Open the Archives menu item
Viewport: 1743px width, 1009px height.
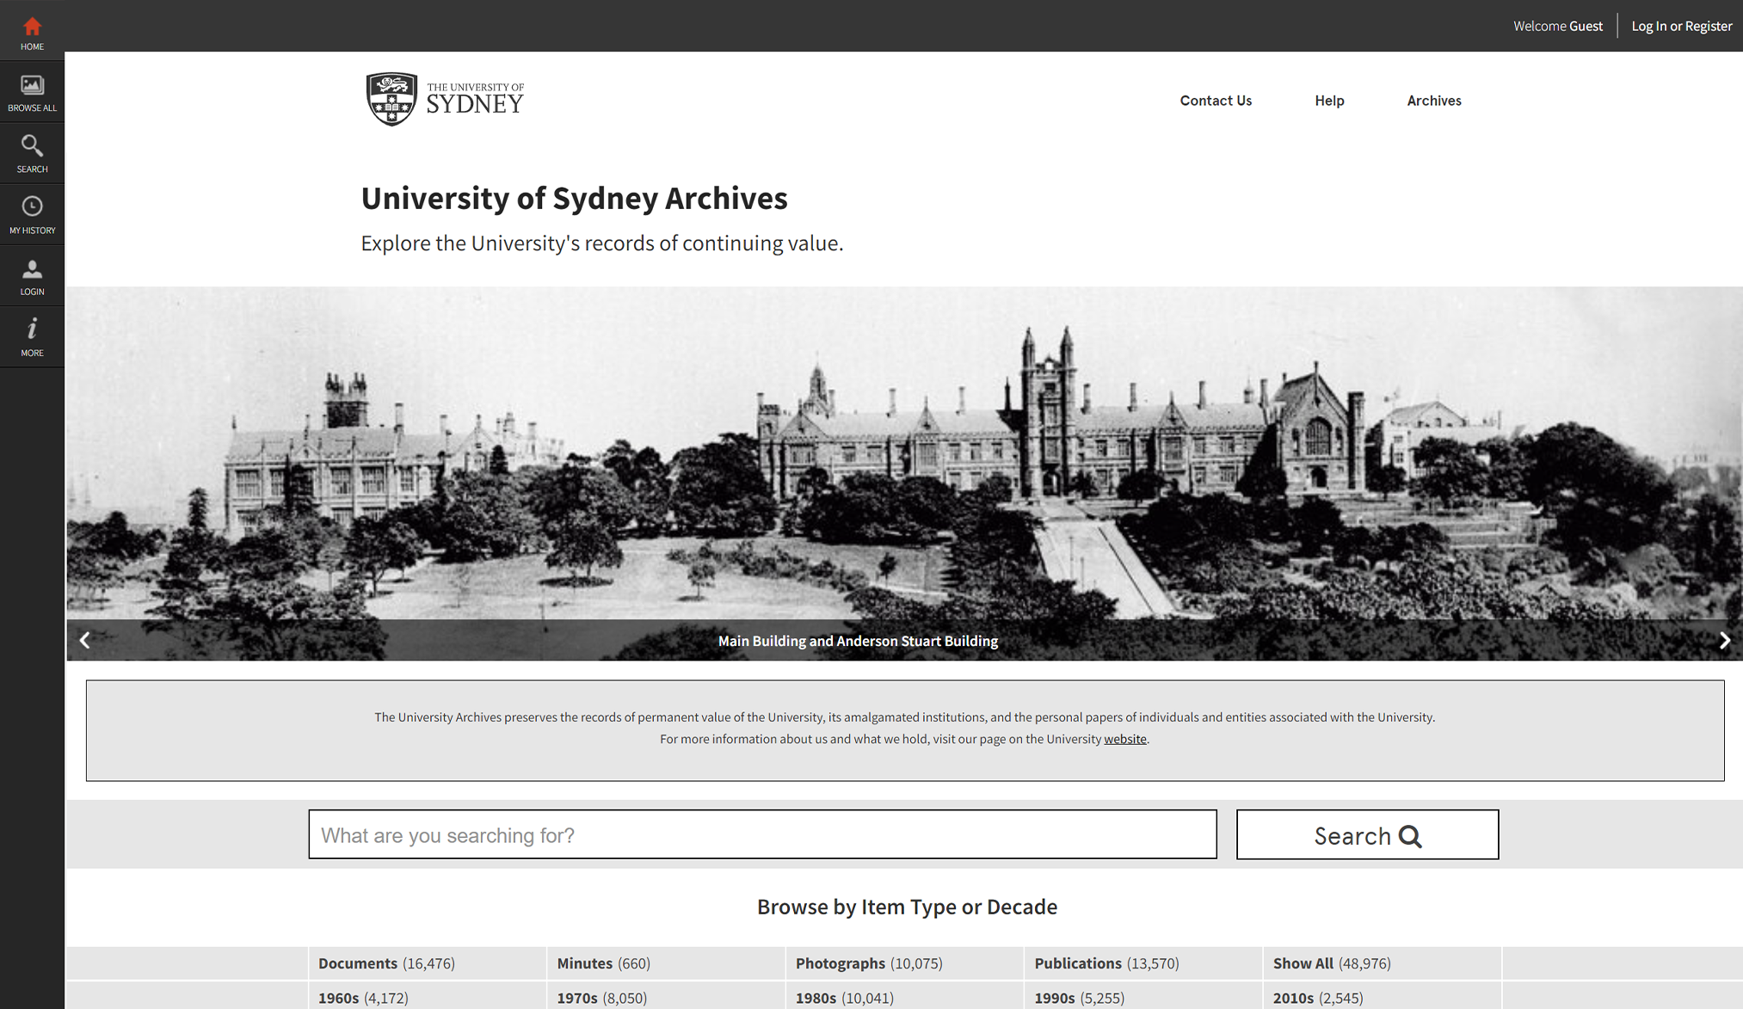click(1434, 101)
